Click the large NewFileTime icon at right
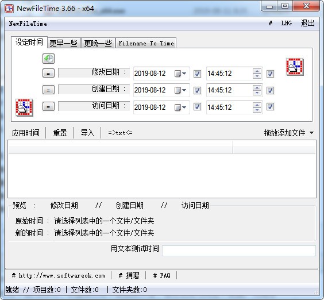 295,67
